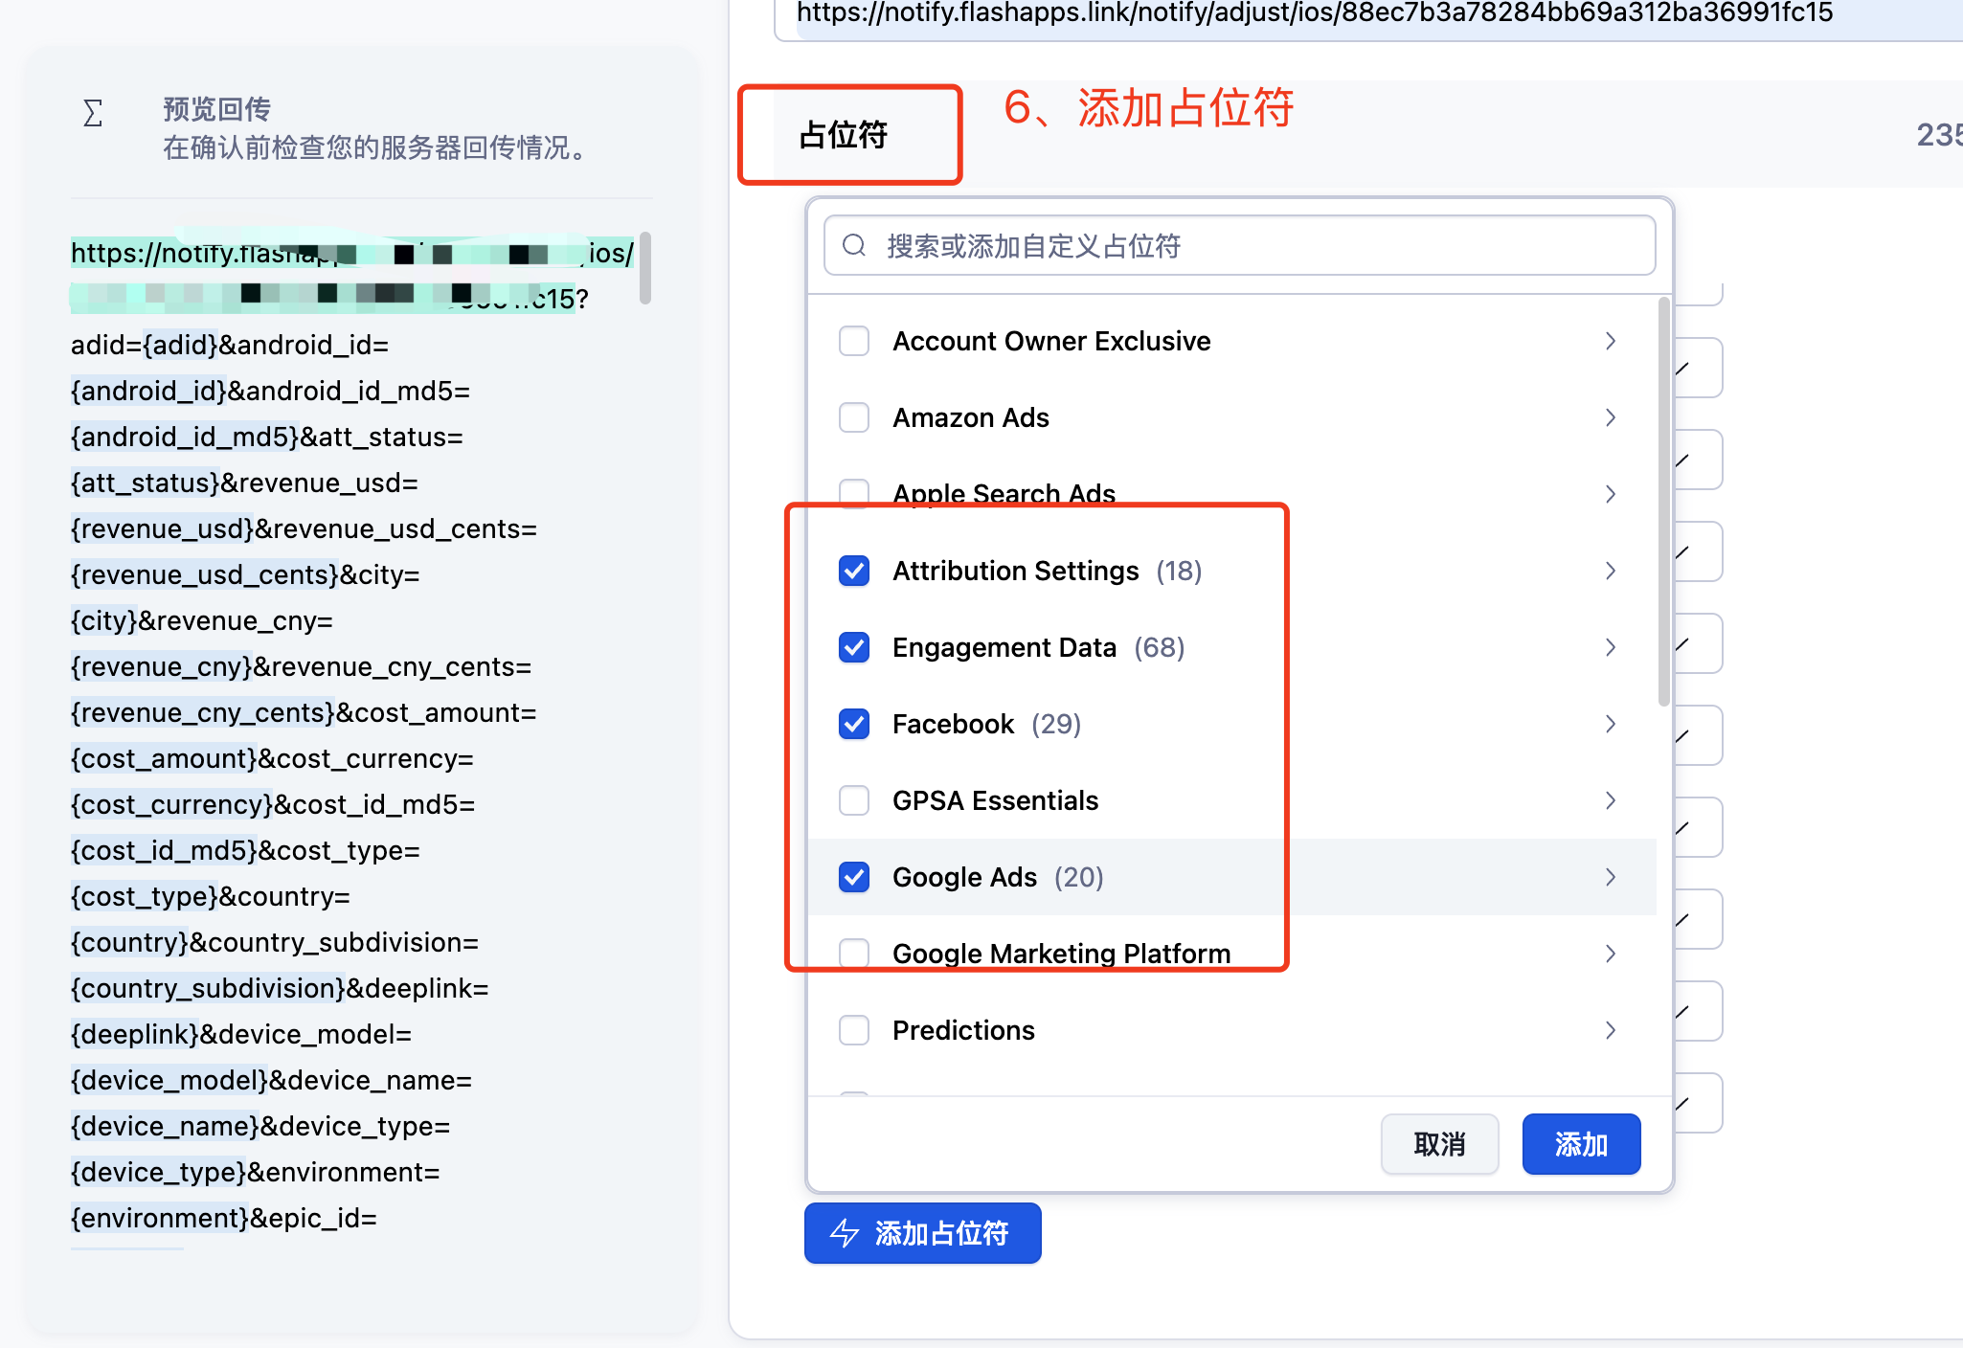Expand the Amazon Ads placeholder list
This screenshot has width=1963, height=1348.
point(1610,417)
